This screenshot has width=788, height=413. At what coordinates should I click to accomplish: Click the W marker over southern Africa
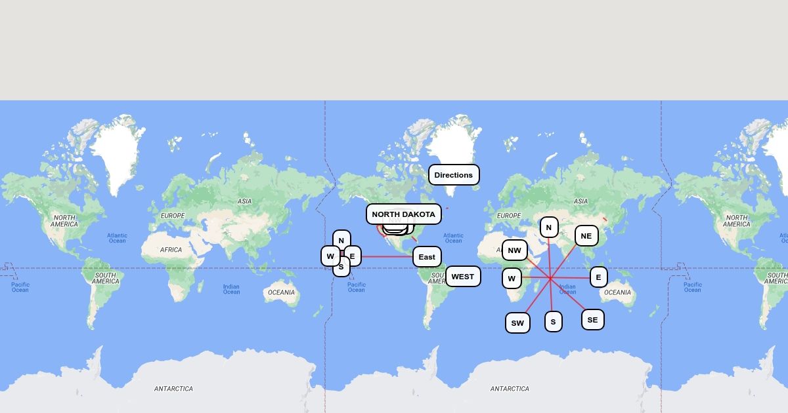pyautogui.click(x=512, y=279)
